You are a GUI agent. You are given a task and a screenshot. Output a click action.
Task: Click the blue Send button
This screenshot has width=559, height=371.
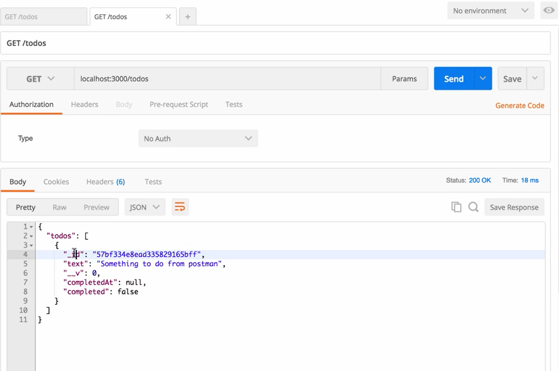click(x=453, y=79)
